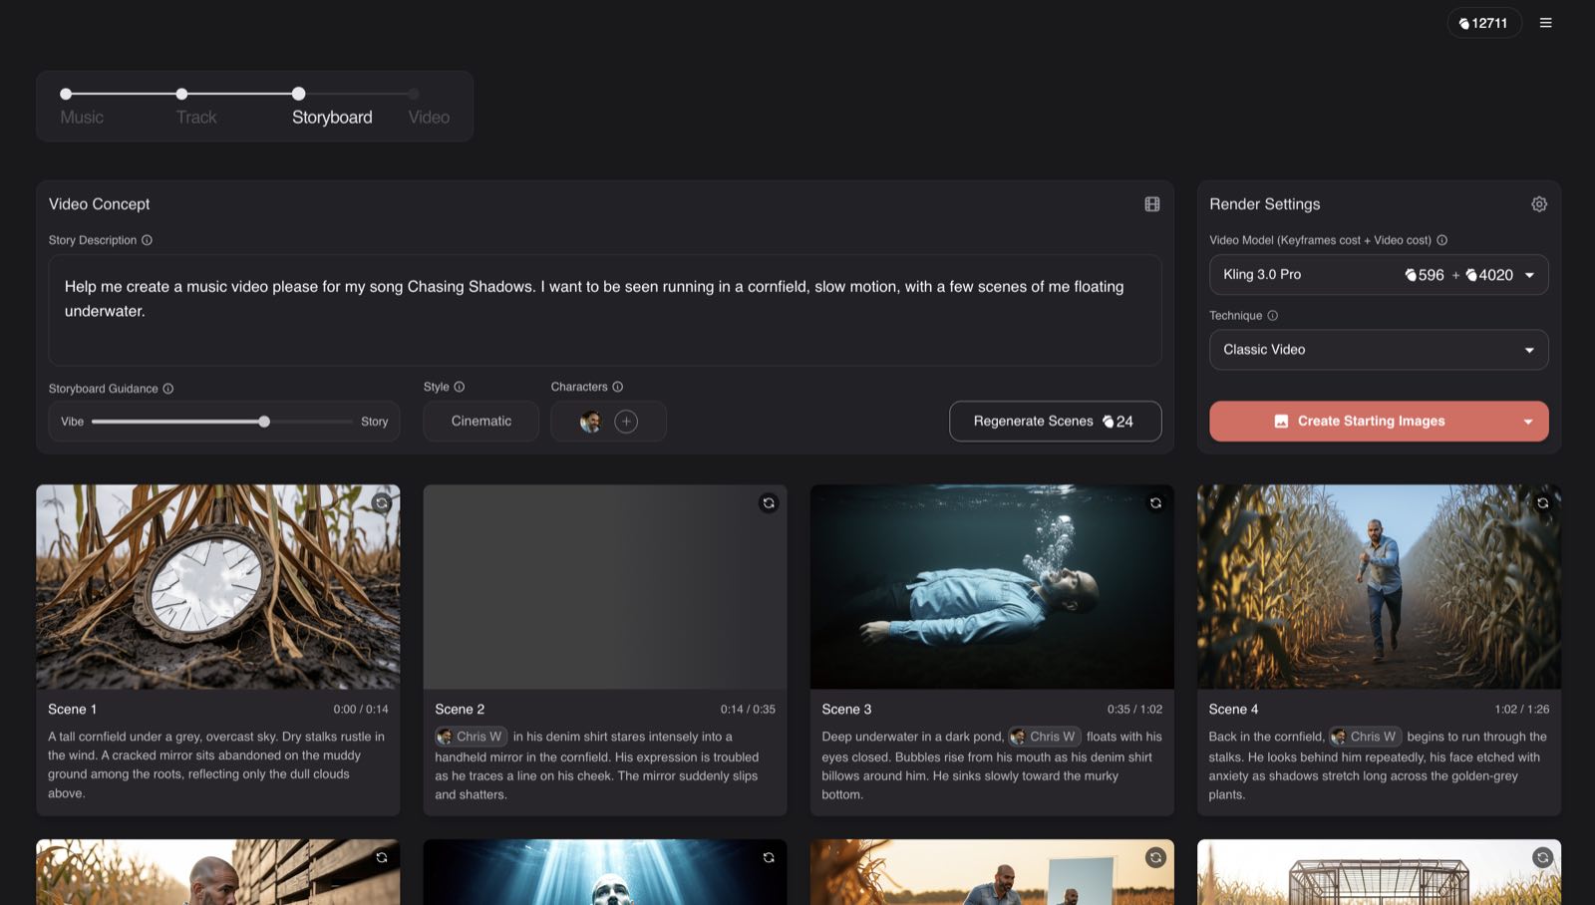Image resolution: width=1595 pixels, height=905 pixels.
Task: Click Chris W tag in Scene 4 description
Action: pyautogui.click(x=1365, y=737)
